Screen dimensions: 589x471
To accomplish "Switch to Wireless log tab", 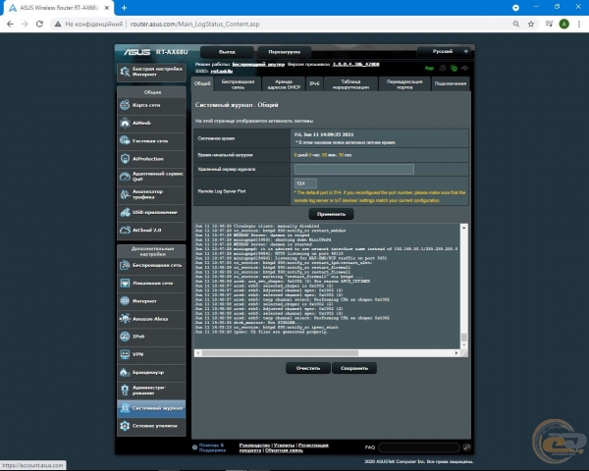I will coord(238,84).
